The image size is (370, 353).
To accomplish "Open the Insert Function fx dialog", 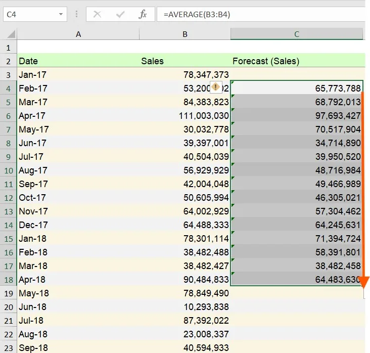I will click(143, 14).
